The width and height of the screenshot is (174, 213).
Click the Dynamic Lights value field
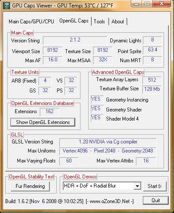pyautogui.click(x=152, y=40)
